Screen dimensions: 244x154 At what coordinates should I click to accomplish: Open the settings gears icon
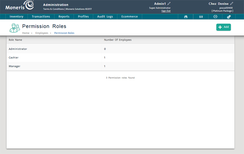click(229, 17)
